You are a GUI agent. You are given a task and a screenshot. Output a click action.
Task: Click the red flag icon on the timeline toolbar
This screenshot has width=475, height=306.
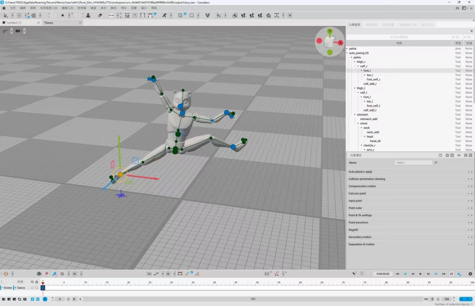pyautogui.click(x=47, y=274)
